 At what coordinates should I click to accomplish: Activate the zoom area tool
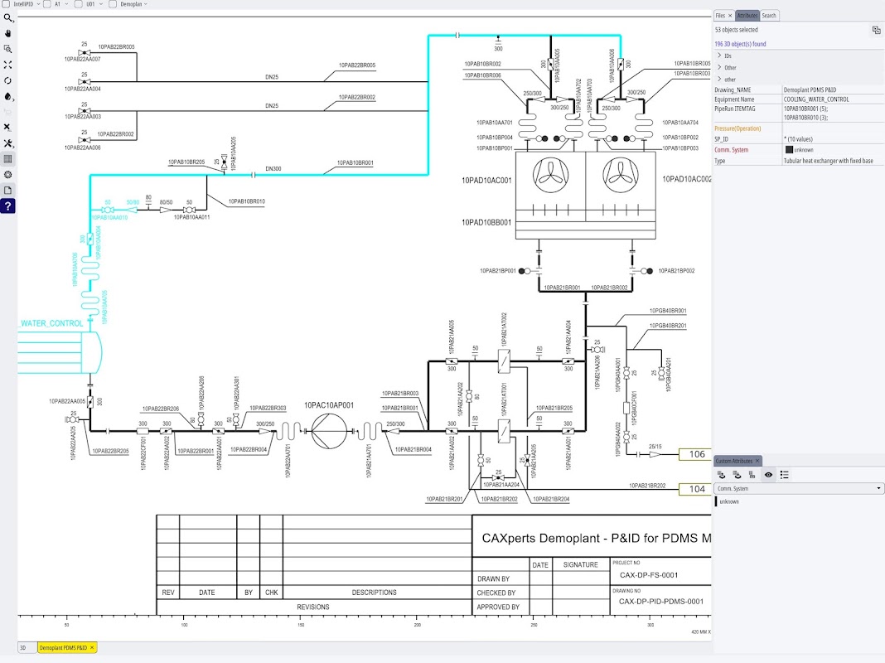(8, 49)
